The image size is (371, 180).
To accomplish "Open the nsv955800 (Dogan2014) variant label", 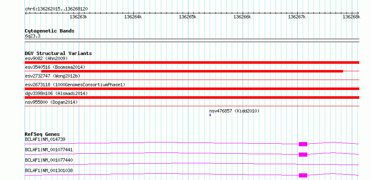I will tap(51, 102).
